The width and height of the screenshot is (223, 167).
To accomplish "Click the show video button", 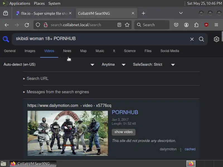I will [x=123, y=132].
